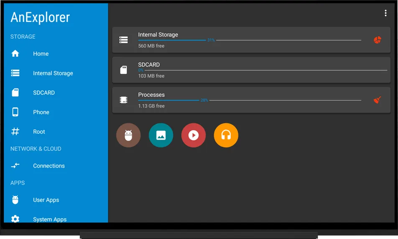
Task: Click the '103 MB free' text
Action: click(151, 75)
